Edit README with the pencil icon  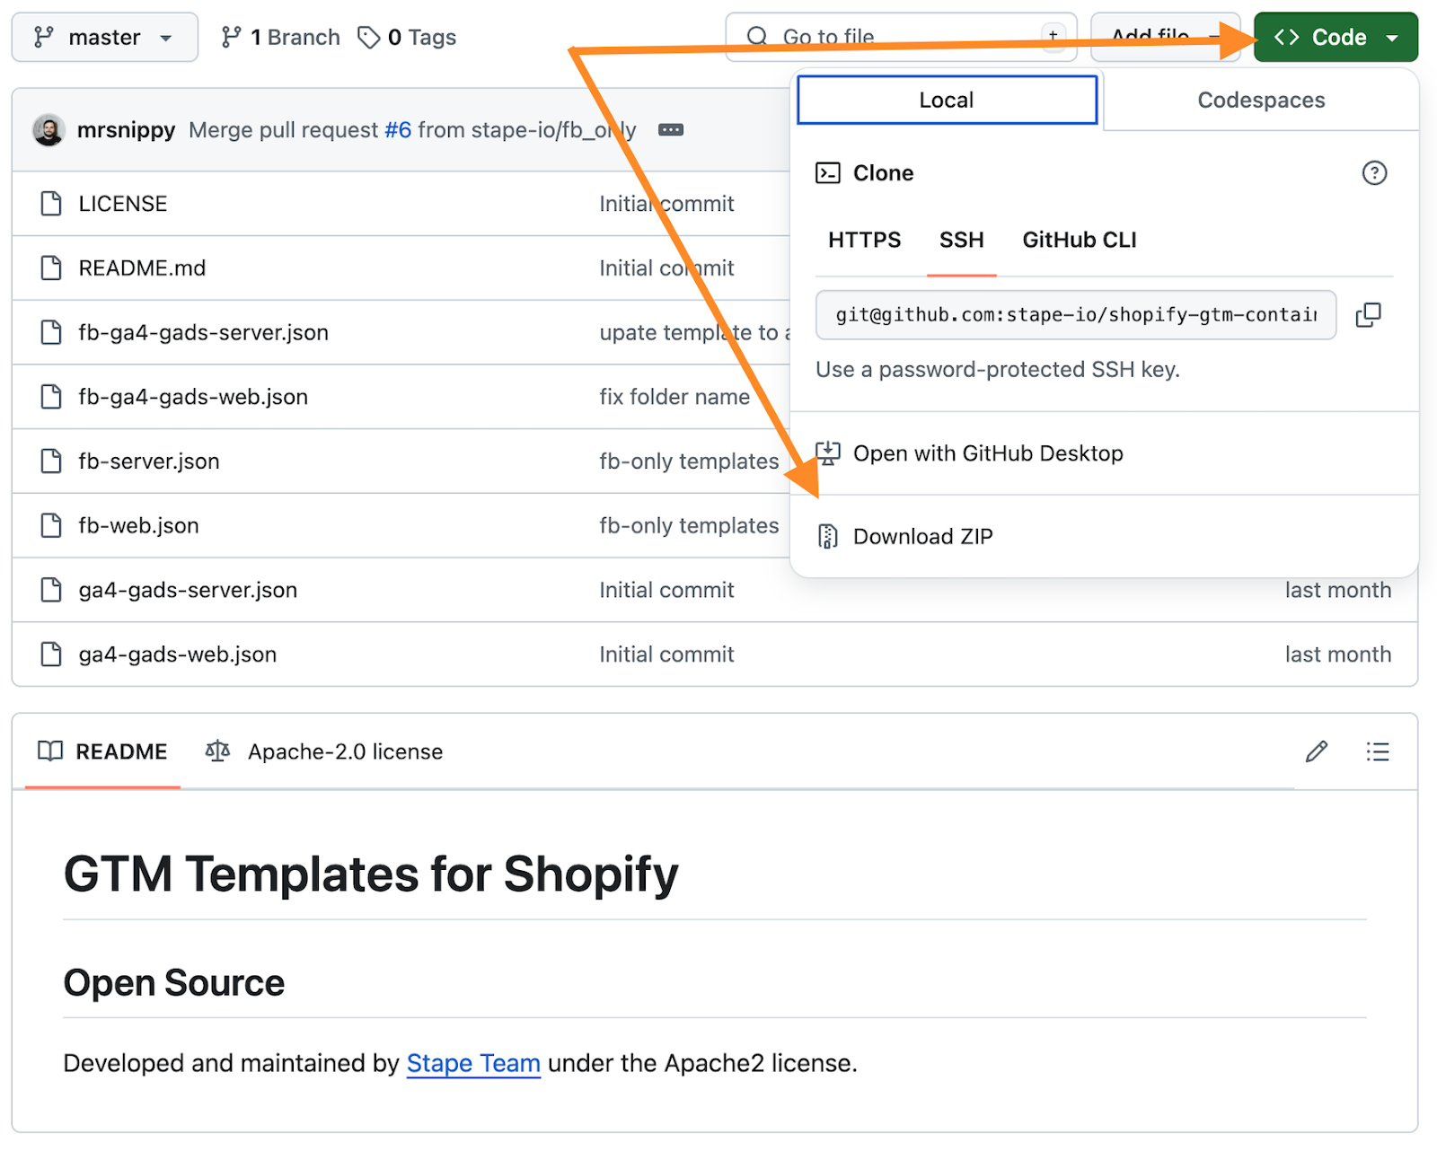[1316, 751]
